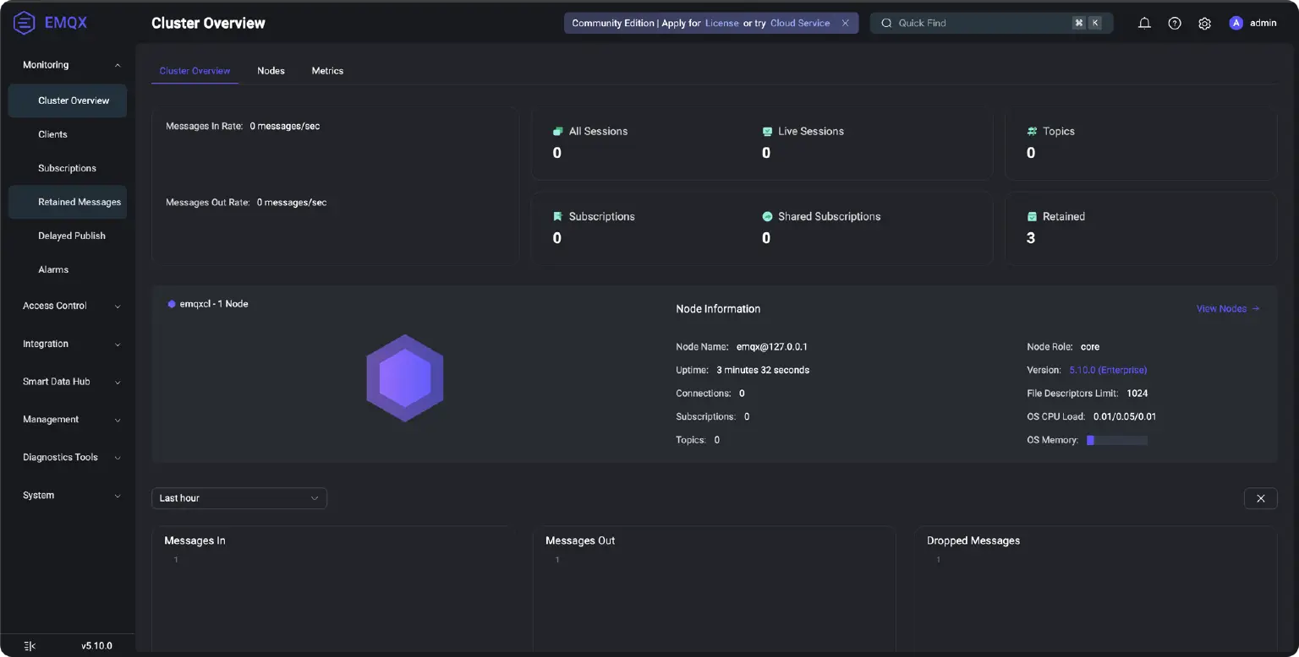Close the chart panel with X button
This screenshot has width=1299, height=657.
1260,498
